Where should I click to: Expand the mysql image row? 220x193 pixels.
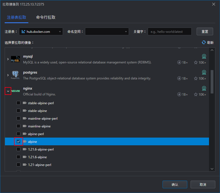8,59
